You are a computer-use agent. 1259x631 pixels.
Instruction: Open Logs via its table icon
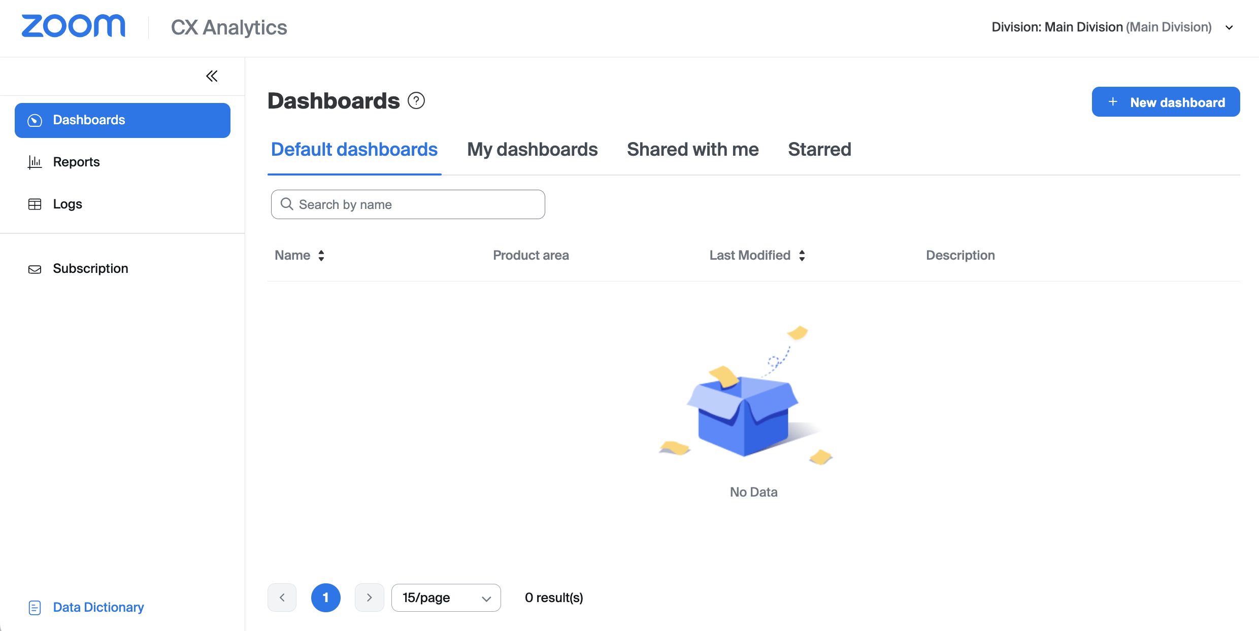point(34,203)
